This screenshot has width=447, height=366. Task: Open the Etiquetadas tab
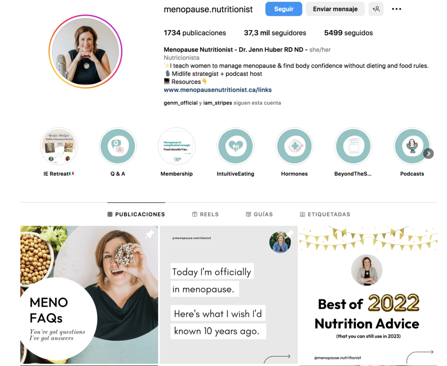pyautogui.click(x=325, y=214)
